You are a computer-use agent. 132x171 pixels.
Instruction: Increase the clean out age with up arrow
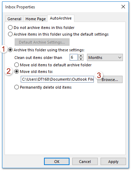[81, 55]
